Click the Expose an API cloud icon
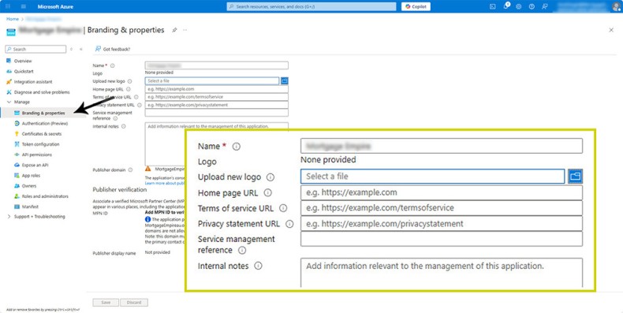Screen dimensions: 623x313 (17, 165)
